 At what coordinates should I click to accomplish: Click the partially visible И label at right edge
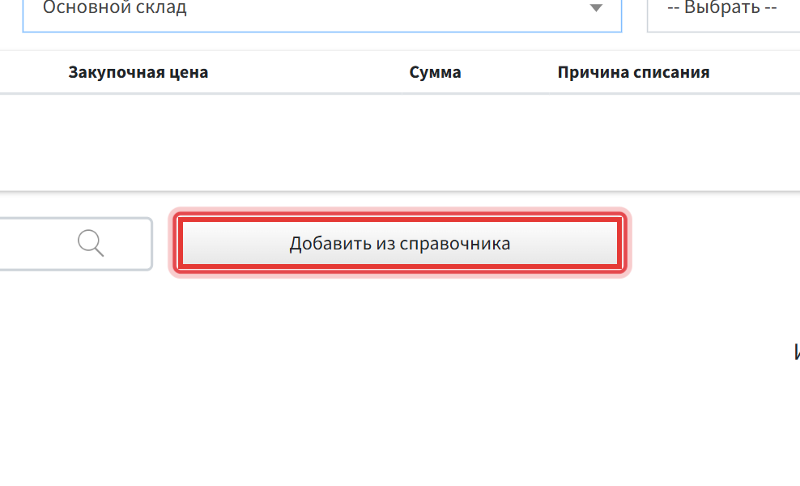[797, 352]
